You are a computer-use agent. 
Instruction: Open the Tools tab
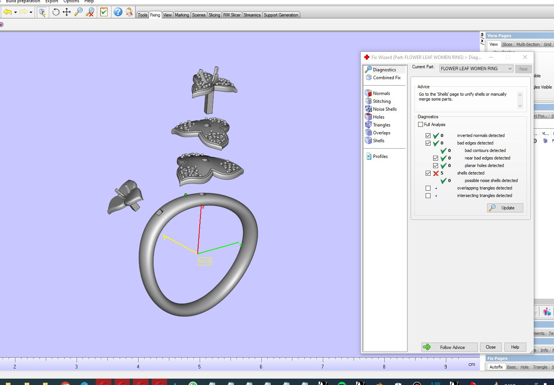coord(142,15)
